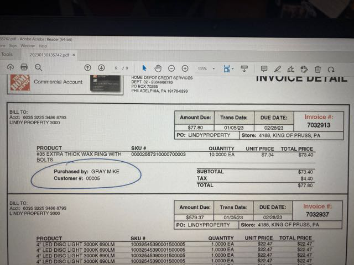Click the zoom out minus button

click(171, 68)
